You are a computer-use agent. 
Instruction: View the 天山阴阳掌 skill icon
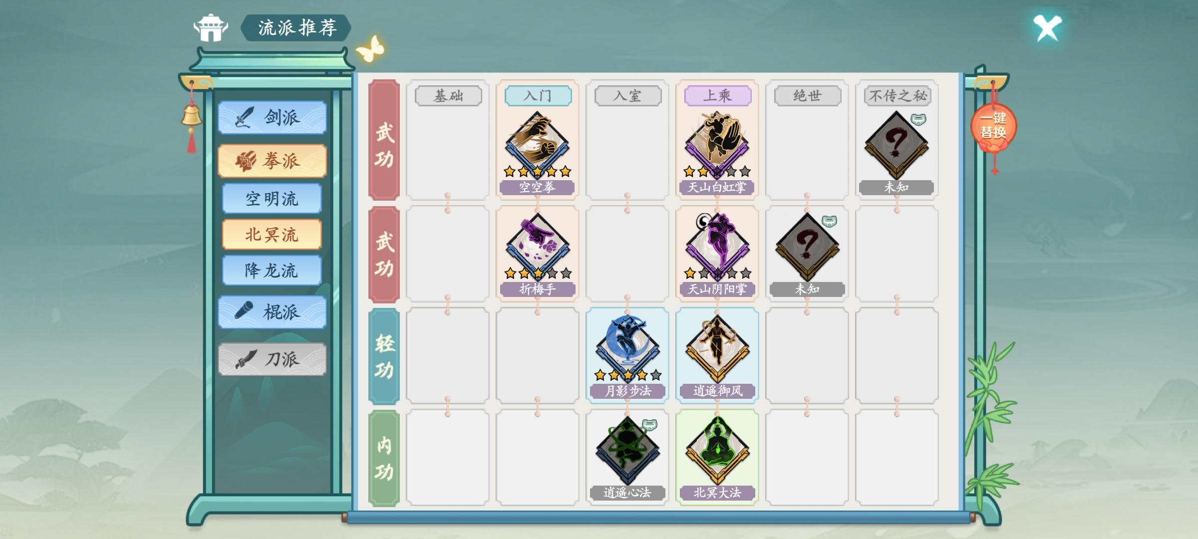tap(717, 247)
